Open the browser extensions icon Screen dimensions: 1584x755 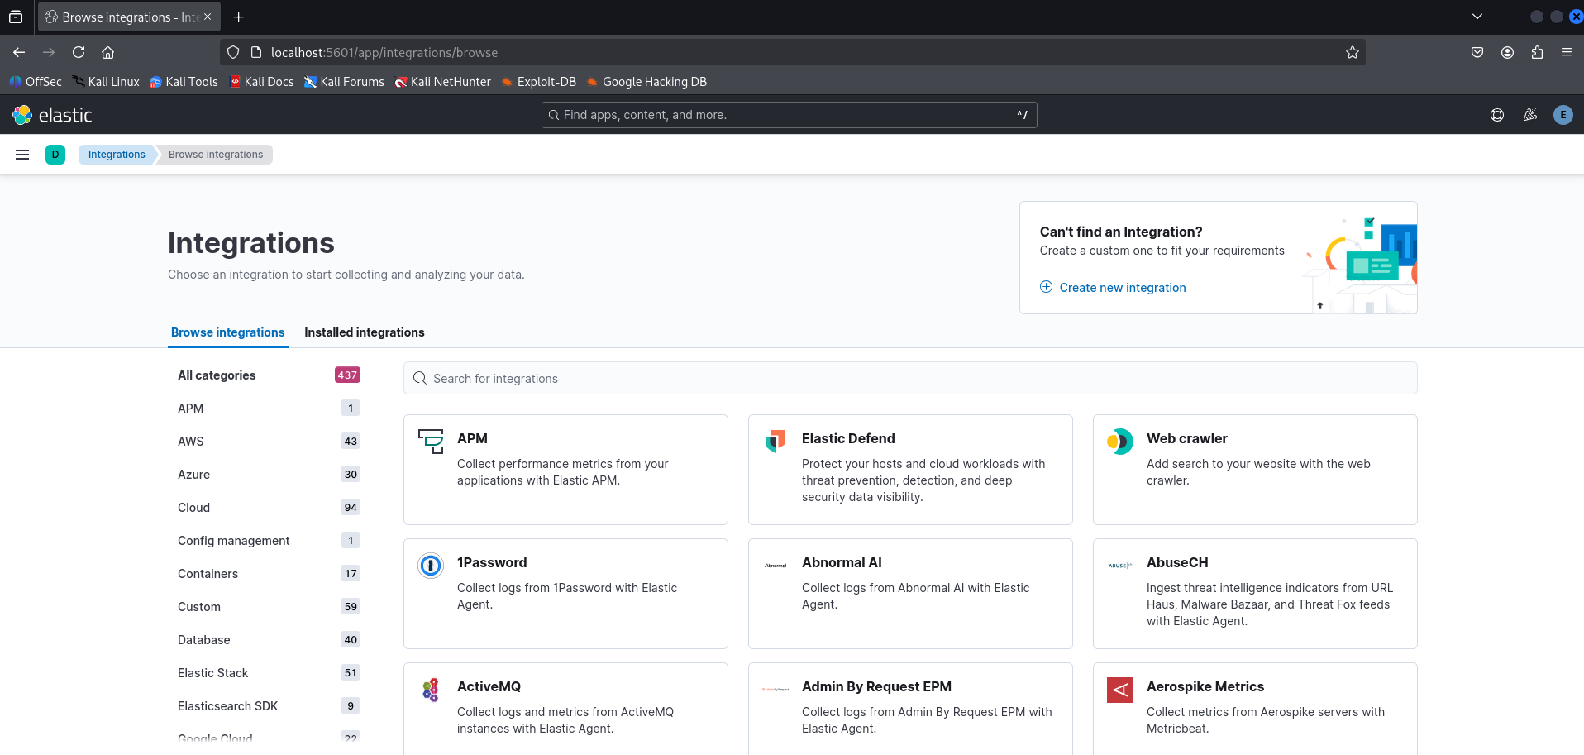[1537, 52]
